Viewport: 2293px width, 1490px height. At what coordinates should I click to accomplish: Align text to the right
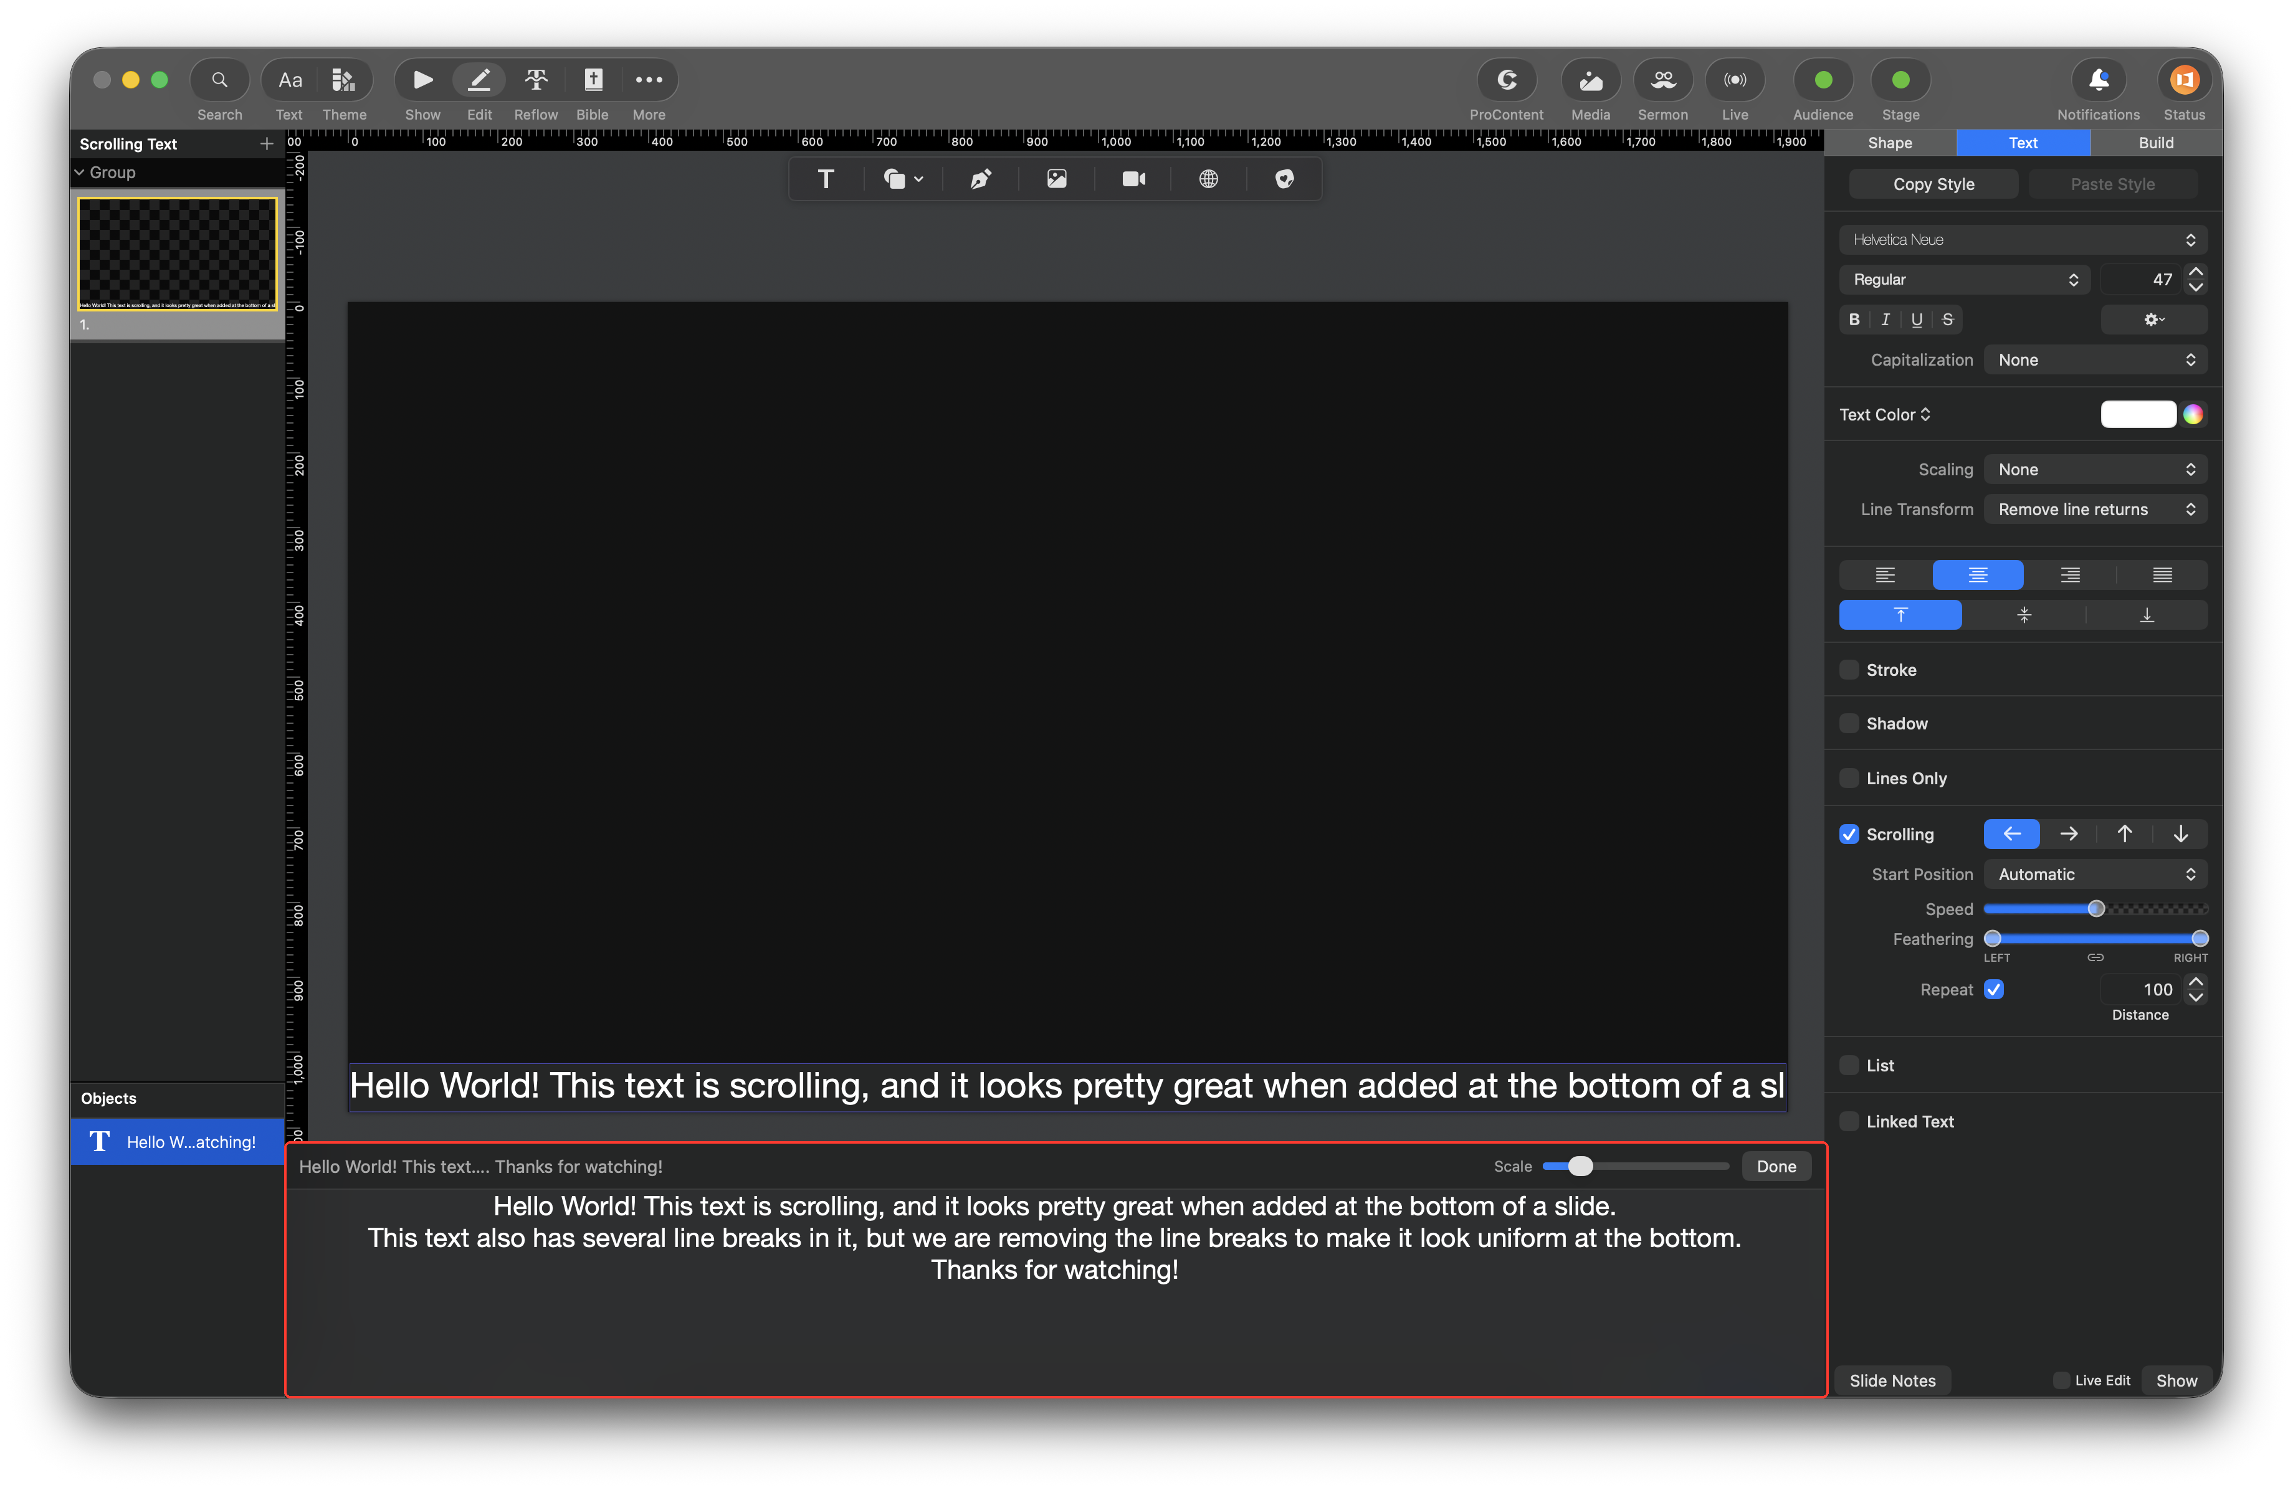tap(2069, 575)
